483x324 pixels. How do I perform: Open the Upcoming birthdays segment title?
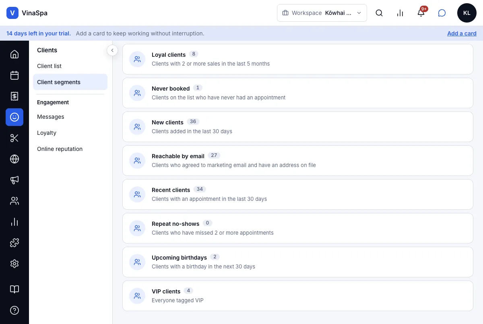(x=179, y=258)
